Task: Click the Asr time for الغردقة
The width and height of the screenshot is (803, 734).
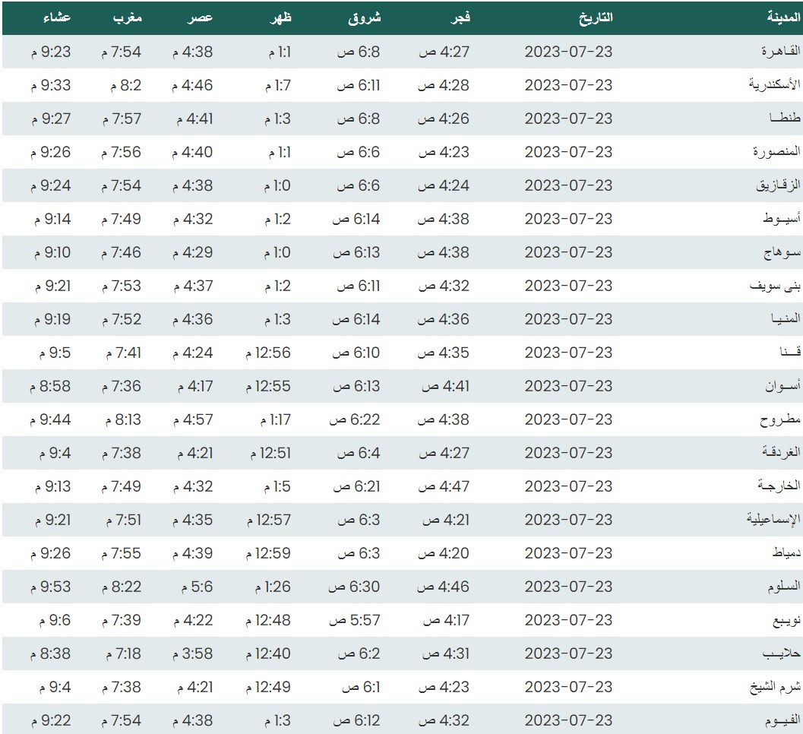Action: (193, 453)
